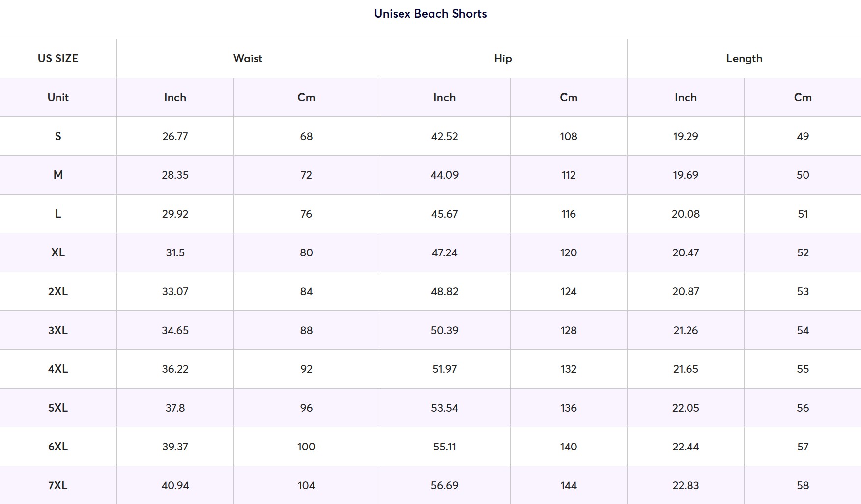
Task: Click the US SIZE header cell
Action: 58,58
